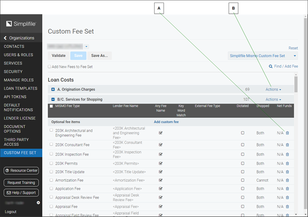Delete the 203K Architectural and Engineering Fee row
This screenshot has width=308, height=217.
point(287,133)
